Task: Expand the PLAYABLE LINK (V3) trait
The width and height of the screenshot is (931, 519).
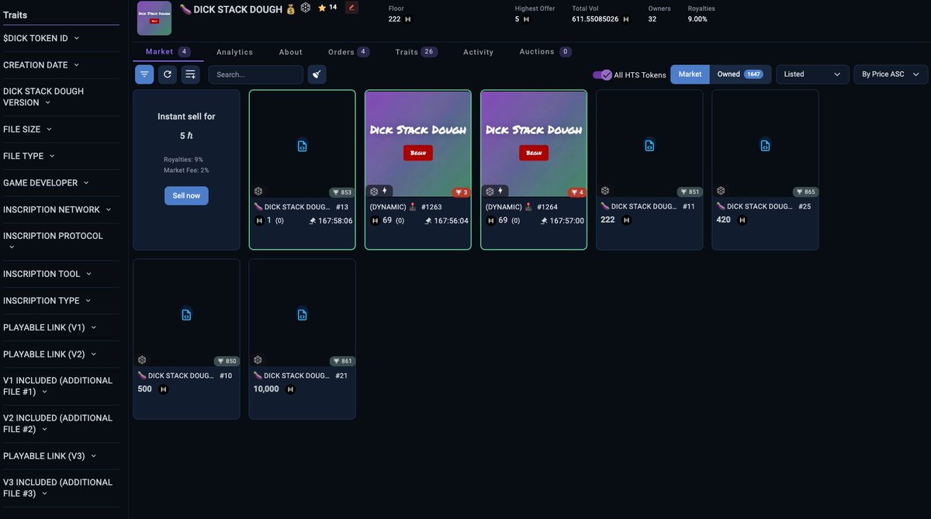Action: (x=50, y=456)
